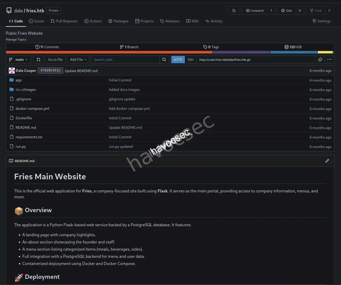341x285 pixels.
Task: Open the app folder
Action: [x=18, y=80]
